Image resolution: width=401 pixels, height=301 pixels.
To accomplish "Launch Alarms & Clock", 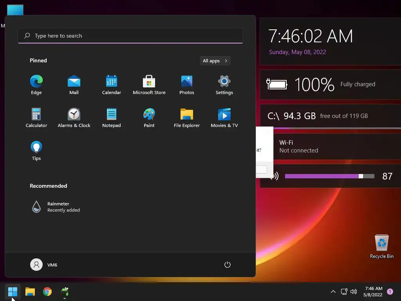I will (74, 118).
